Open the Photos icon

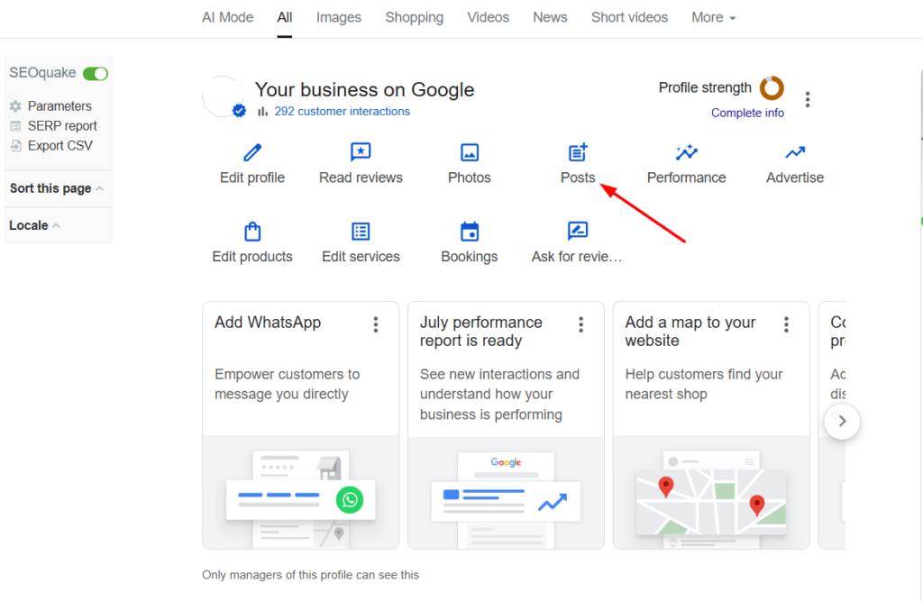pyautogui.click(x=470, y=152)
